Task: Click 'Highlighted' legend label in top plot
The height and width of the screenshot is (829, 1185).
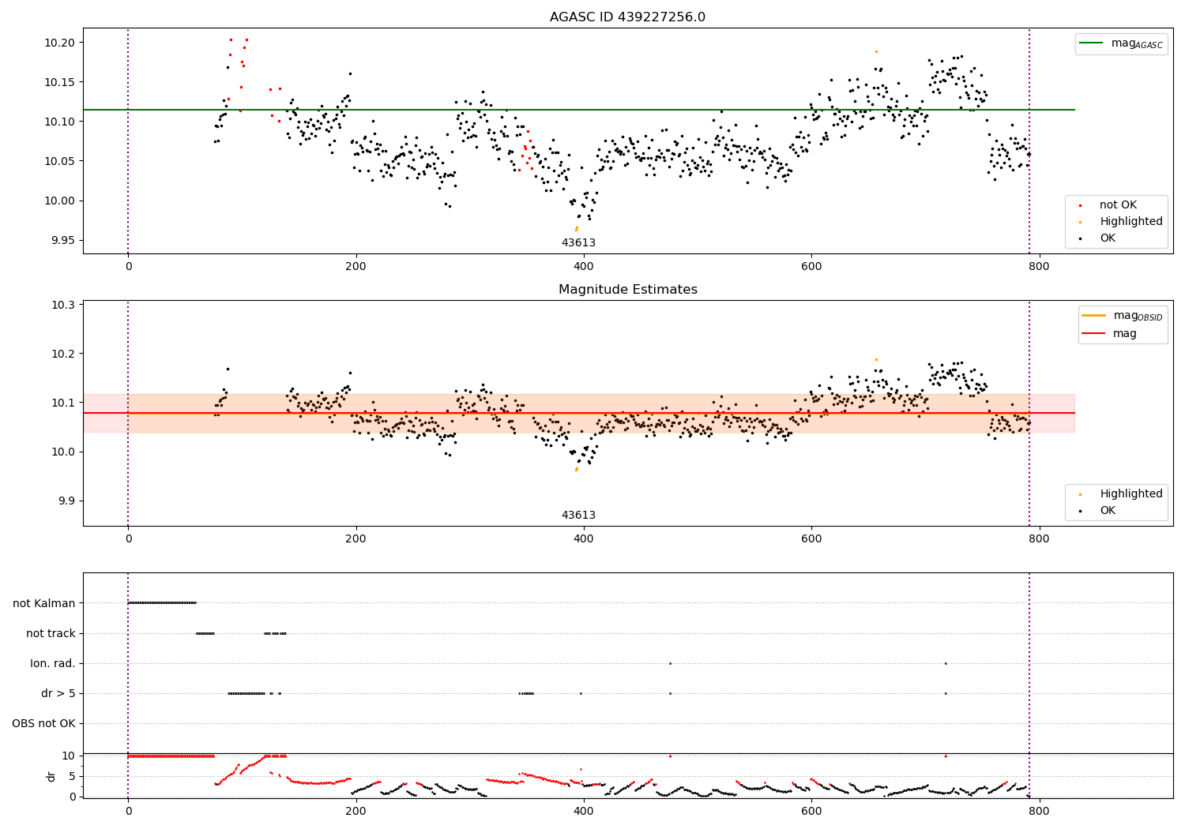Action: [1131, 222]
